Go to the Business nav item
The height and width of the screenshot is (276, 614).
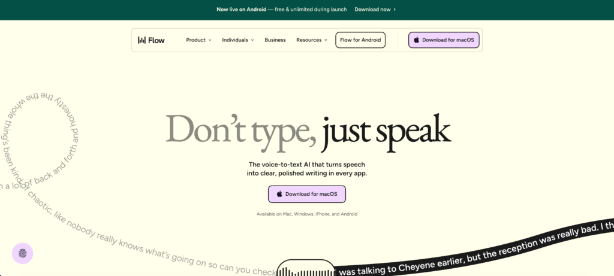[x=275, y=40]
